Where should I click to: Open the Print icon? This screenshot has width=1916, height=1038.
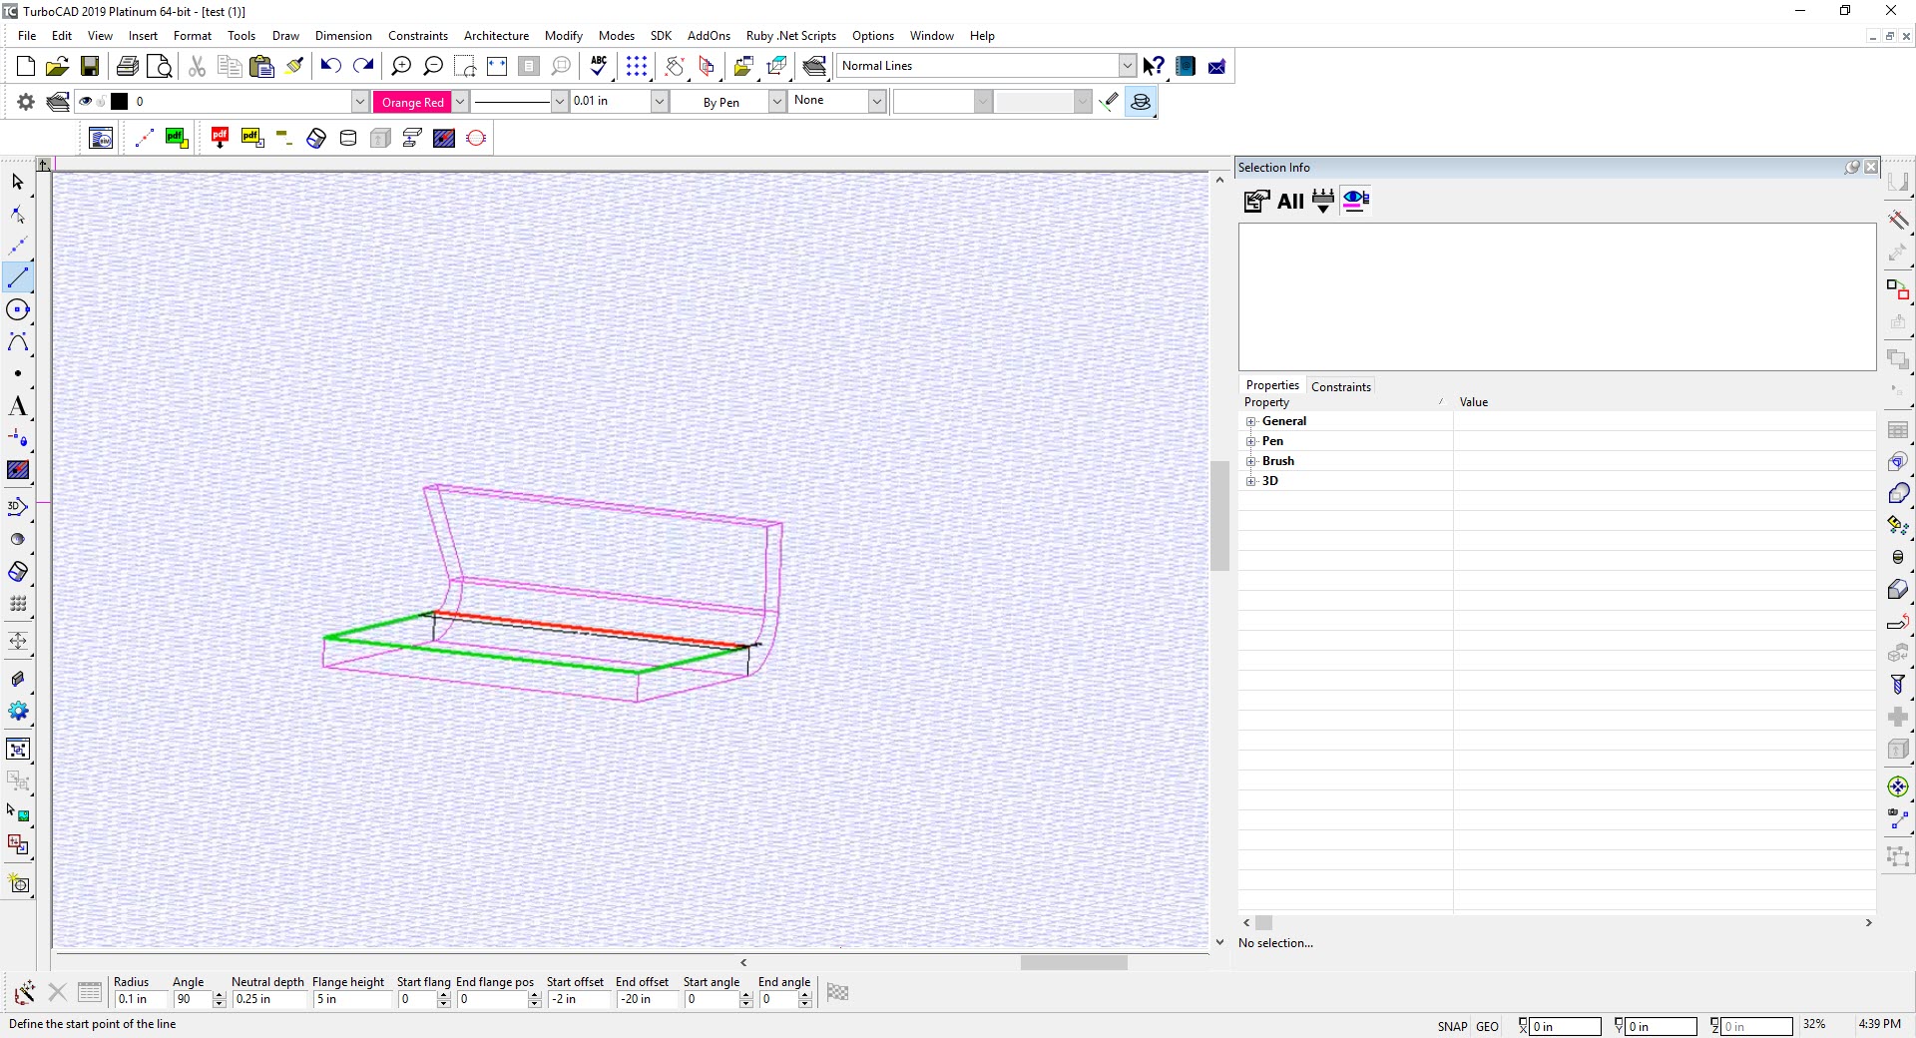tap(128, 66)
